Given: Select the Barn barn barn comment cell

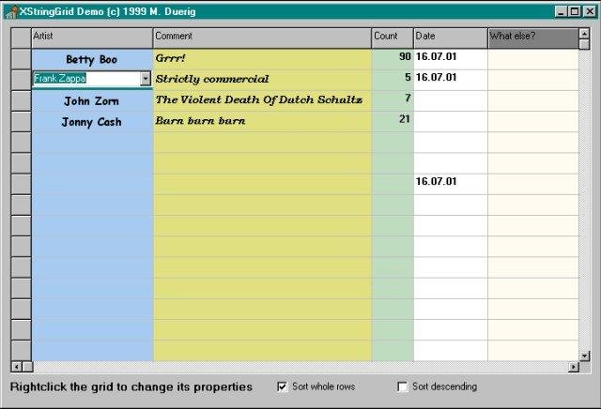Looking at the screenshot, I should (x=262, y=122).
